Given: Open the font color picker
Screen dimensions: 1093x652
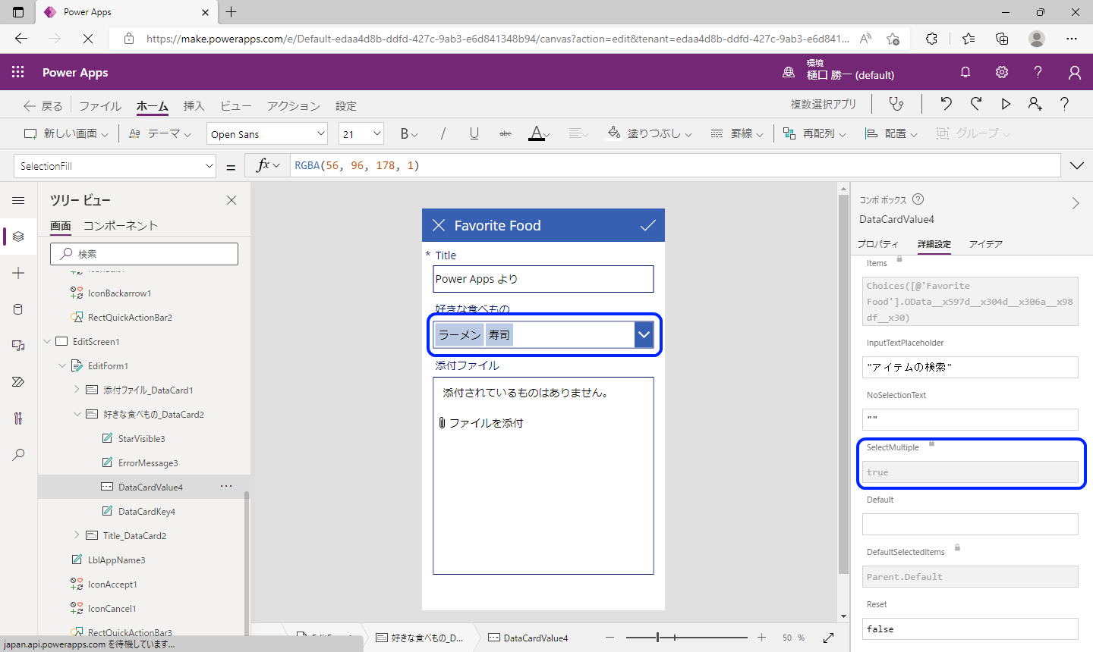Looking at the screenshot, I should point(539,133).
